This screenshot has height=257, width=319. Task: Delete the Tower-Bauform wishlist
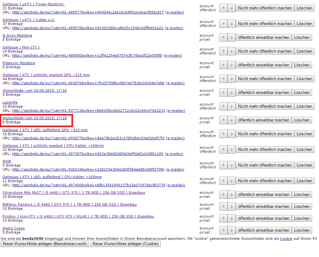(304, 8)
